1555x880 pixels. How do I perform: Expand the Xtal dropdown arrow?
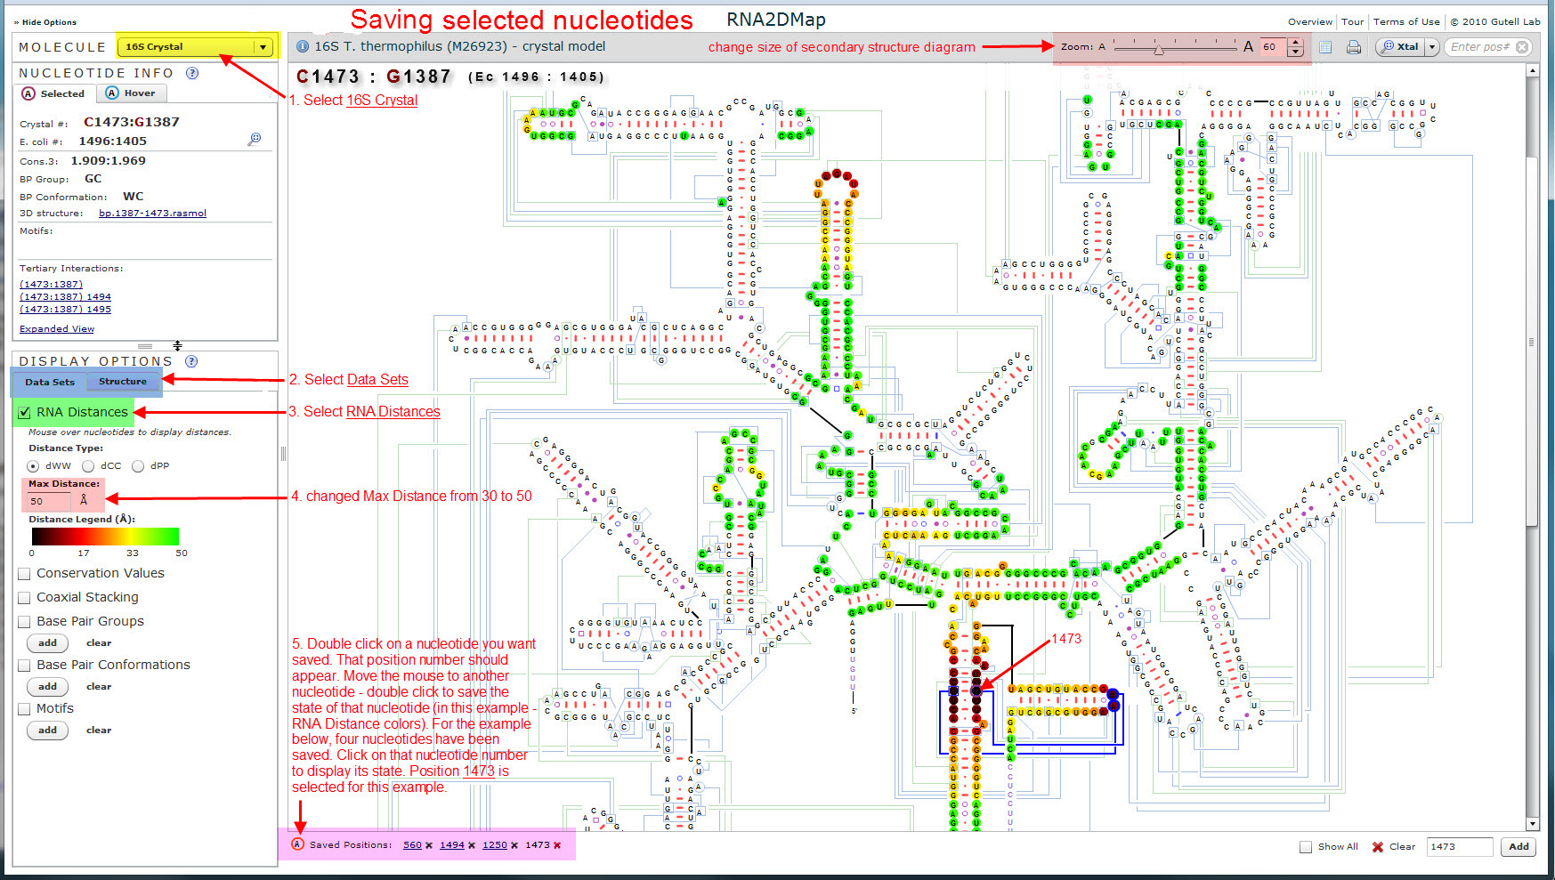[x=1431, y=47]
